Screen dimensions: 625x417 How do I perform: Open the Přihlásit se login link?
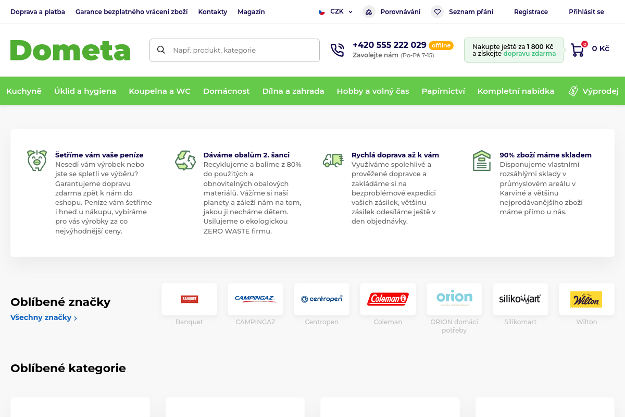[586, 11]
